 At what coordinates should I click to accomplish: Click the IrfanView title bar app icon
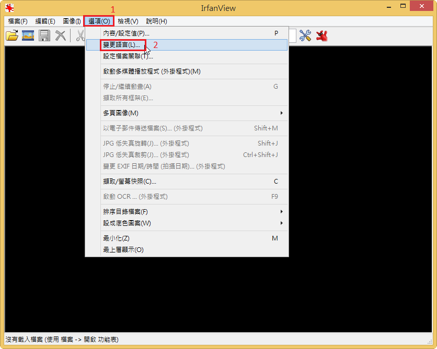[x=9, y=8]
